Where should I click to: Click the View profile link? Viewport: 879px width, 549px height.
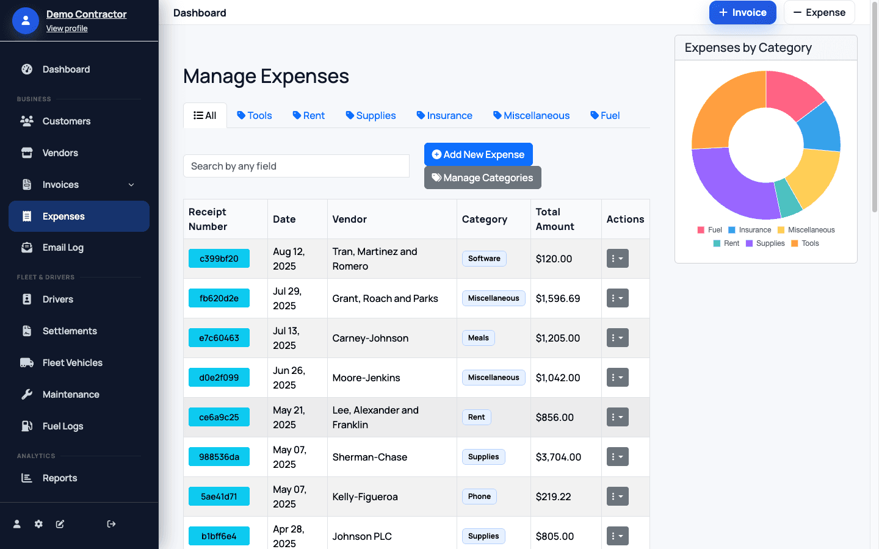(67, 29)
